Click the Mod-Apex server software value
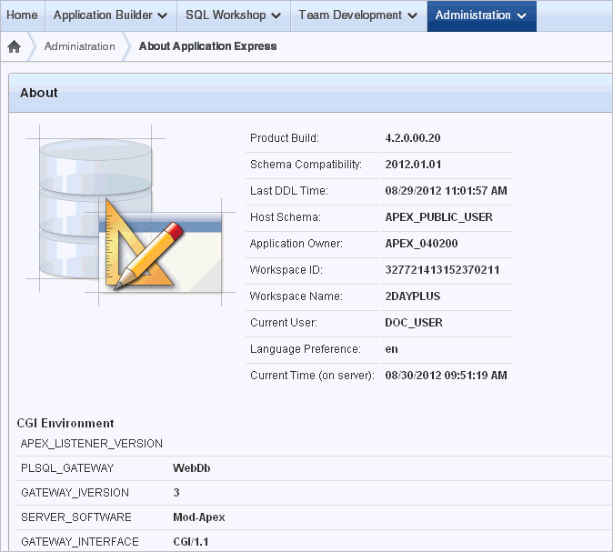 pyautogui.click(x=199, y=517)
